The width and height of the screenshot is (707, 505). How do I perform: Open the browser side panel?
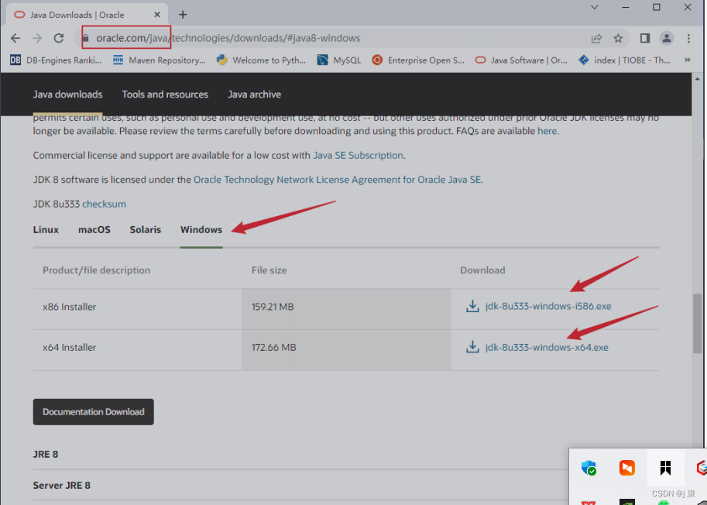point(645,38)
